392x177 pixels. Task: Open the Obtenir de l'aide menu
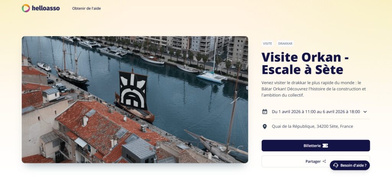click(87, 8)
